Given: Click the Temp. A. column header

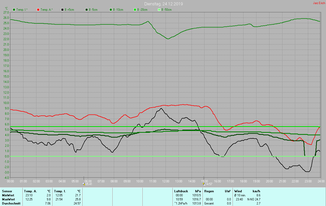Looking at the screenshot, I should point(30,191).
